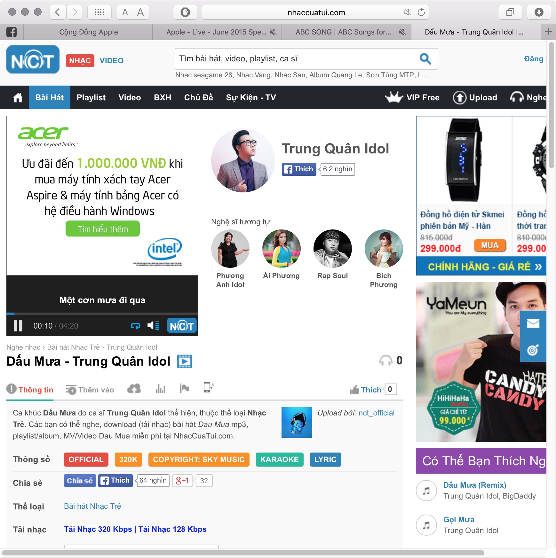This screenshot has height=558, width=556.
Task: Open Safari's show all tabs button
Action: click(x=510, y=12)
